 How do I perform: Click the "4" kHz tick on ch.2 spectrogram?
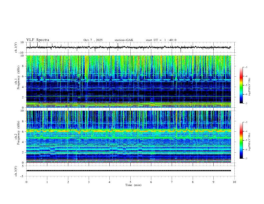point(23,142)
